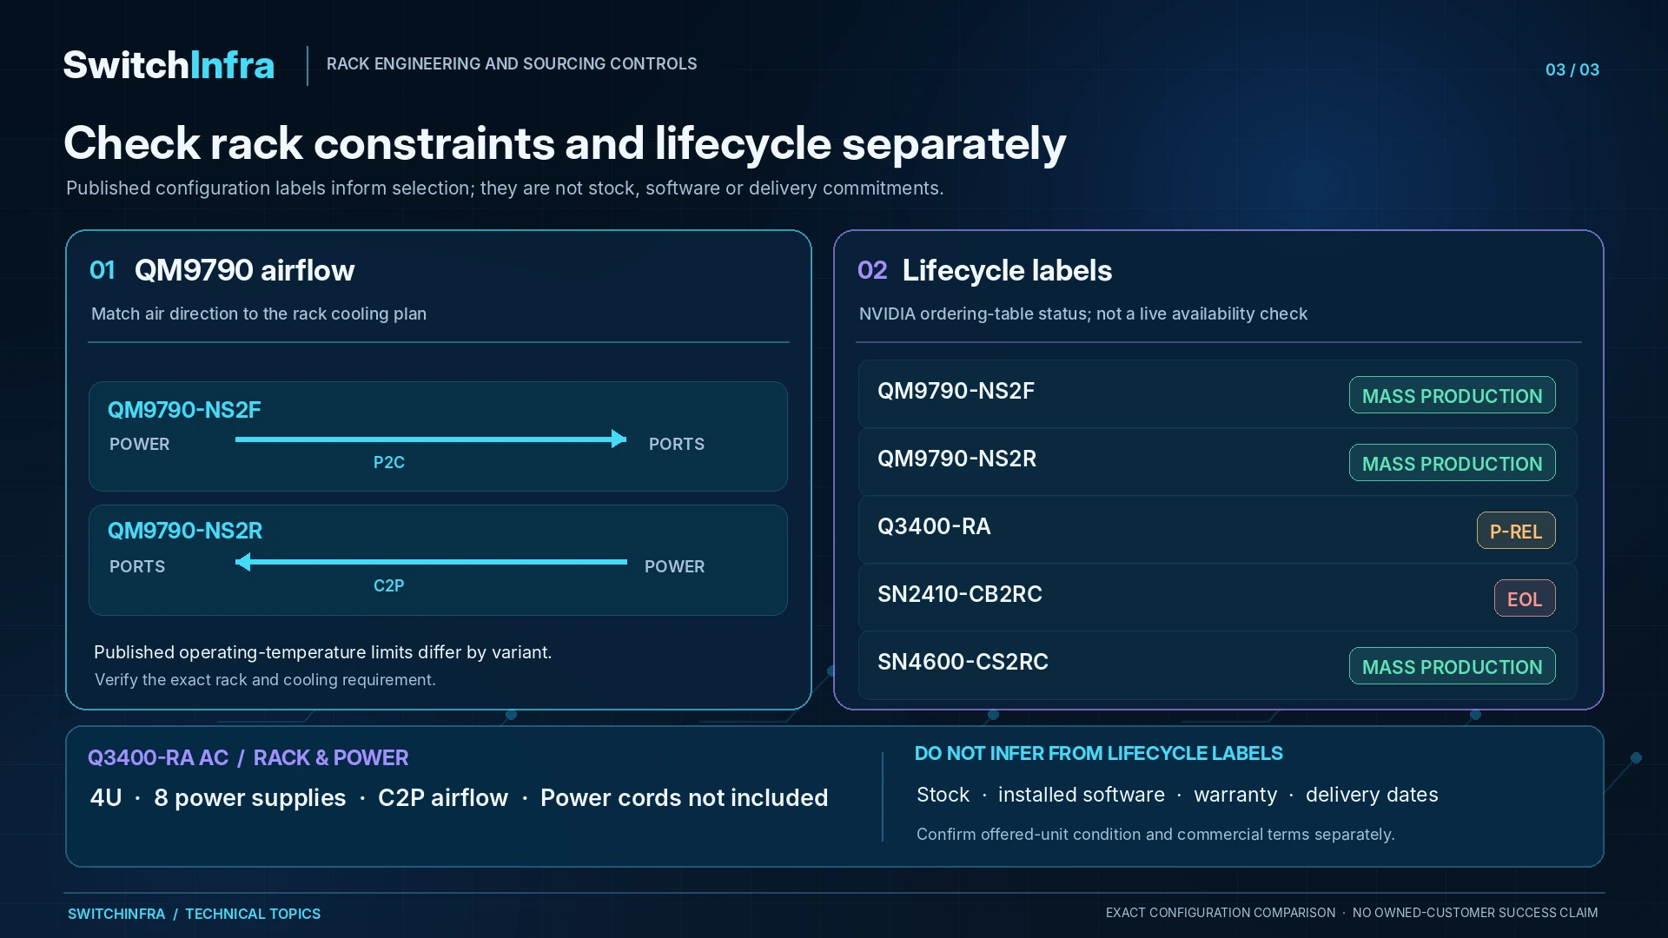Click 'warranty' in the bottom panel
The image size is (1668, 938).
[1235, 795]
